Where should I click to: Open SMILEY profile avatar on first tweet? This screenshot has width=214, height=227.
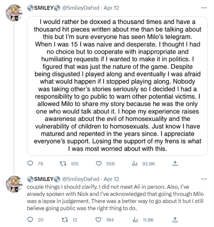click(14, 13)
